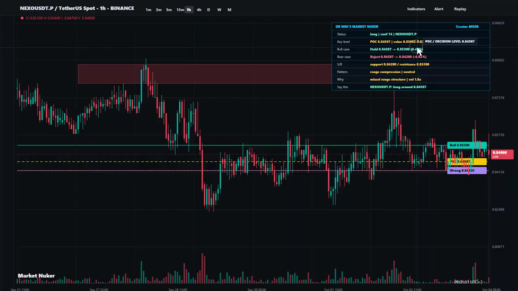Click the yellow POC 0.84587 level label
The width and height of the screenshot is (518, 291).
(467, 162)
